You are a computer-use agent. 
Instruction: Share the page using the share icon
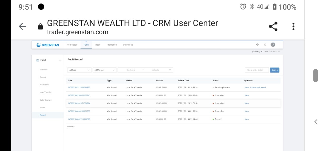(x=273, y=26)
